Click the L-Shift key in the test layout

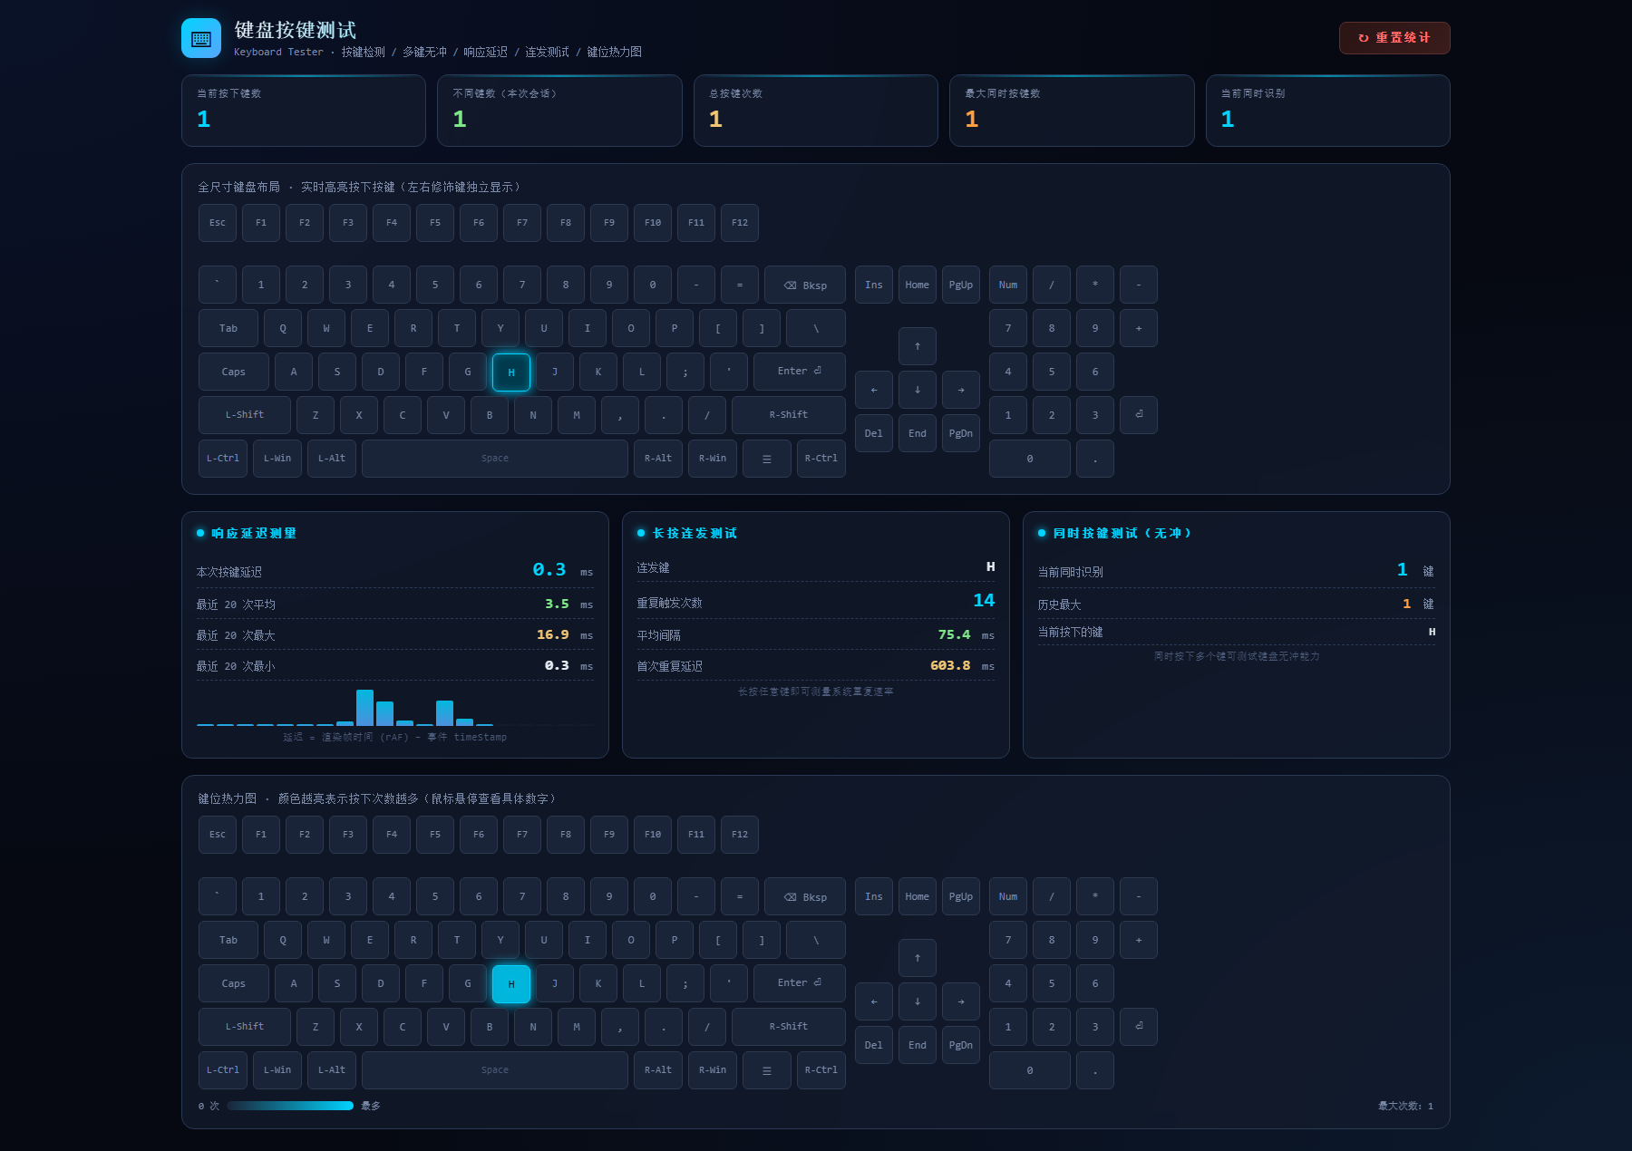point(245,415)
